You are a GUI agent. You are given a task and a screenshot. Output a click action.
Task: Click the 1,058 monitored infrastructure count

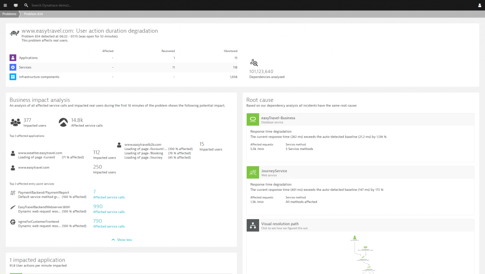(234, 77)
